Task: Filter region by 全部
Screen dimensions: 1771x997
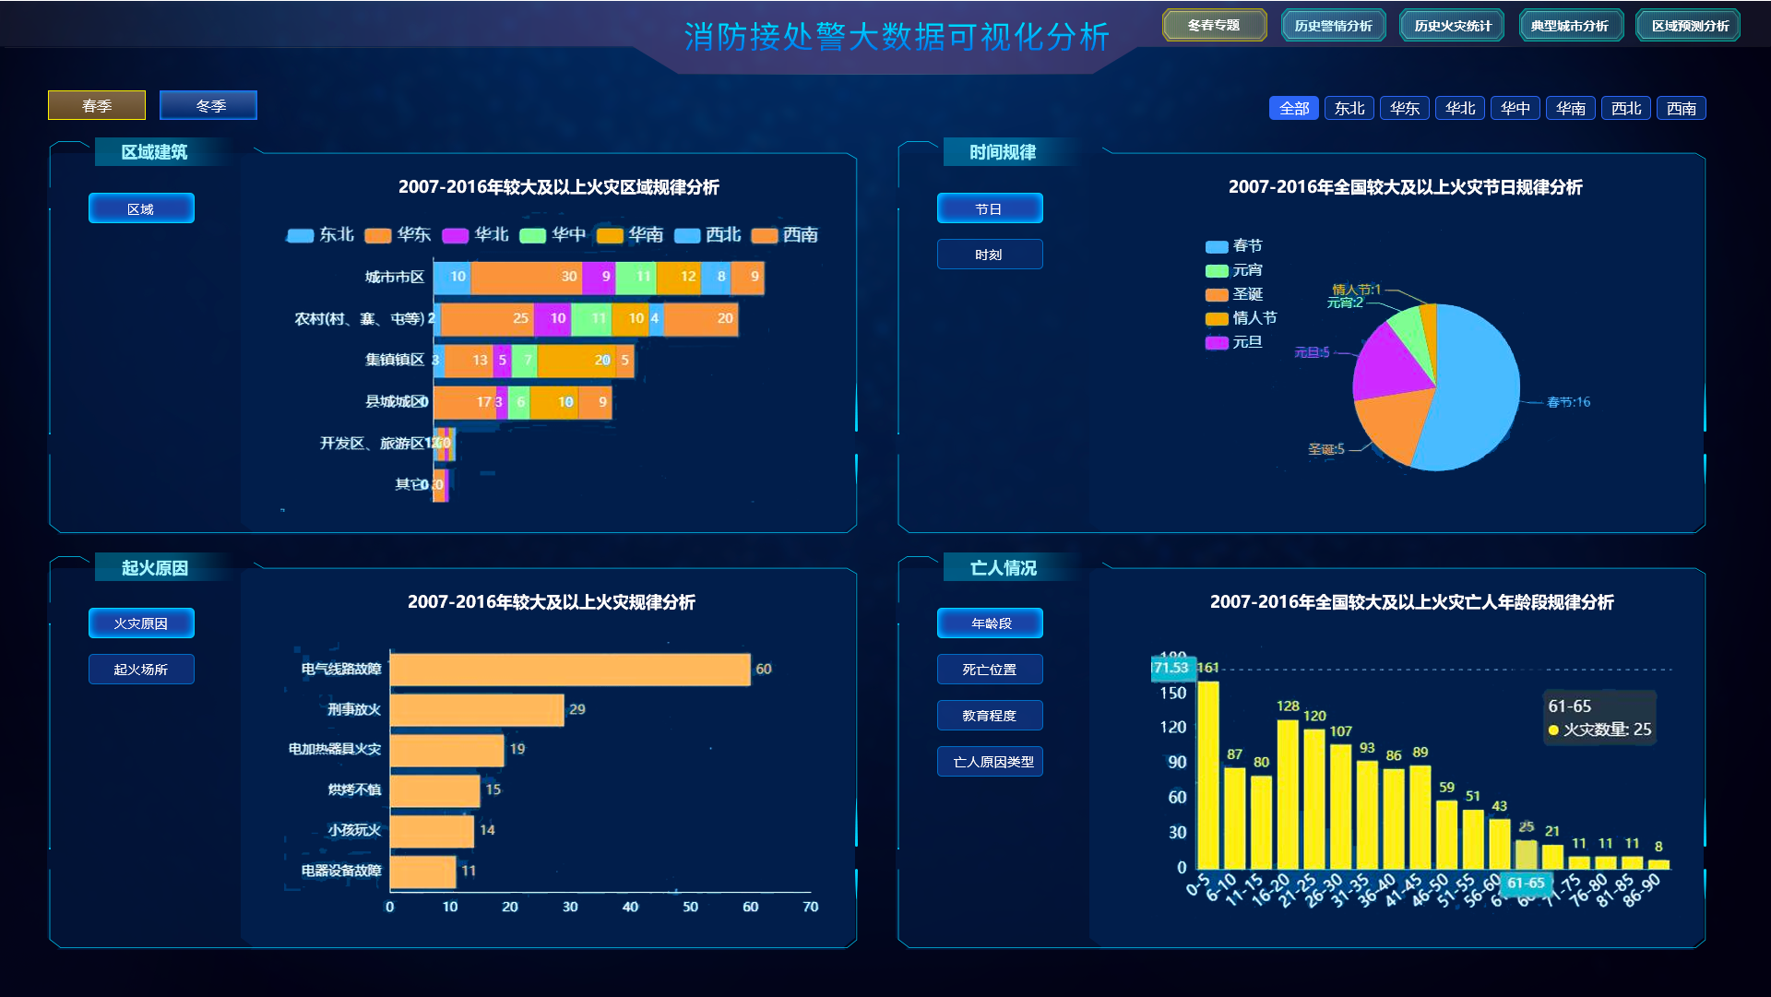Action: [x=1294, y=108]
